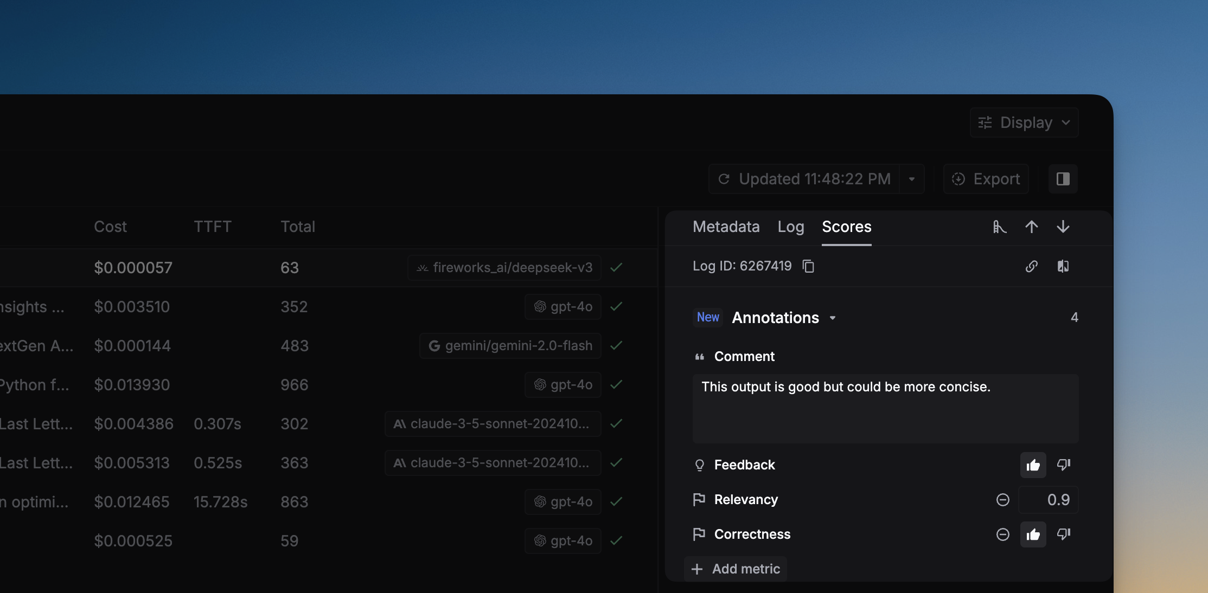The width and height of the screenshot is (1208, 593).
Task: Open the dropdown arrow beside Updated 11:48:22 PM
Action: pyautogui.click(x=912, y=179)
